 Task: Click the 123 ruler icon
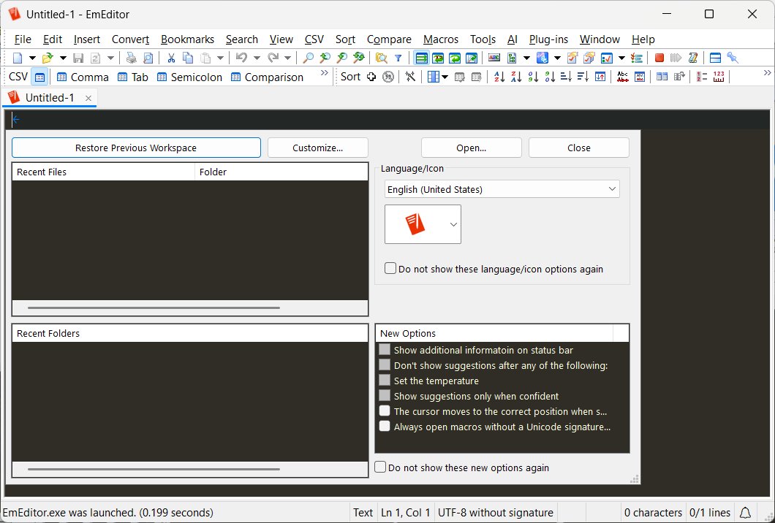[x=719, y=77]
